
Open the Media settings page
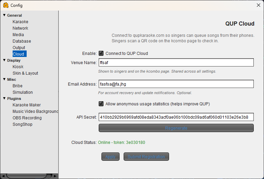[18, 35]
